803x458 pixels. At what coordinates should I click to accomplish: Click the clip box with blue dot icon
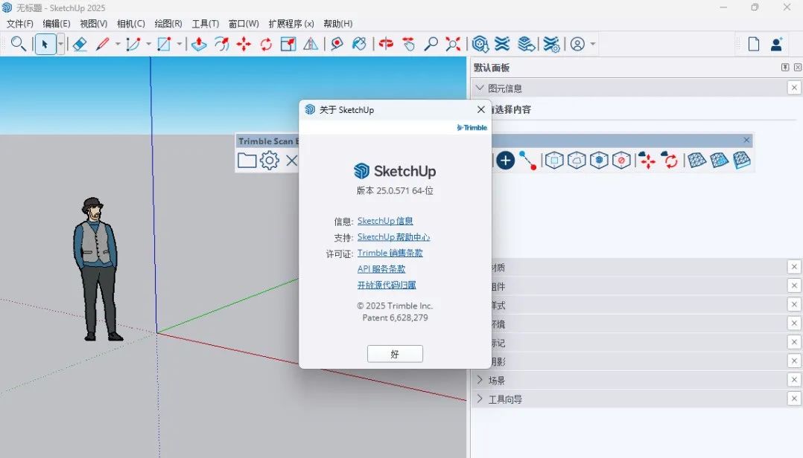click(x=599, y=161)
